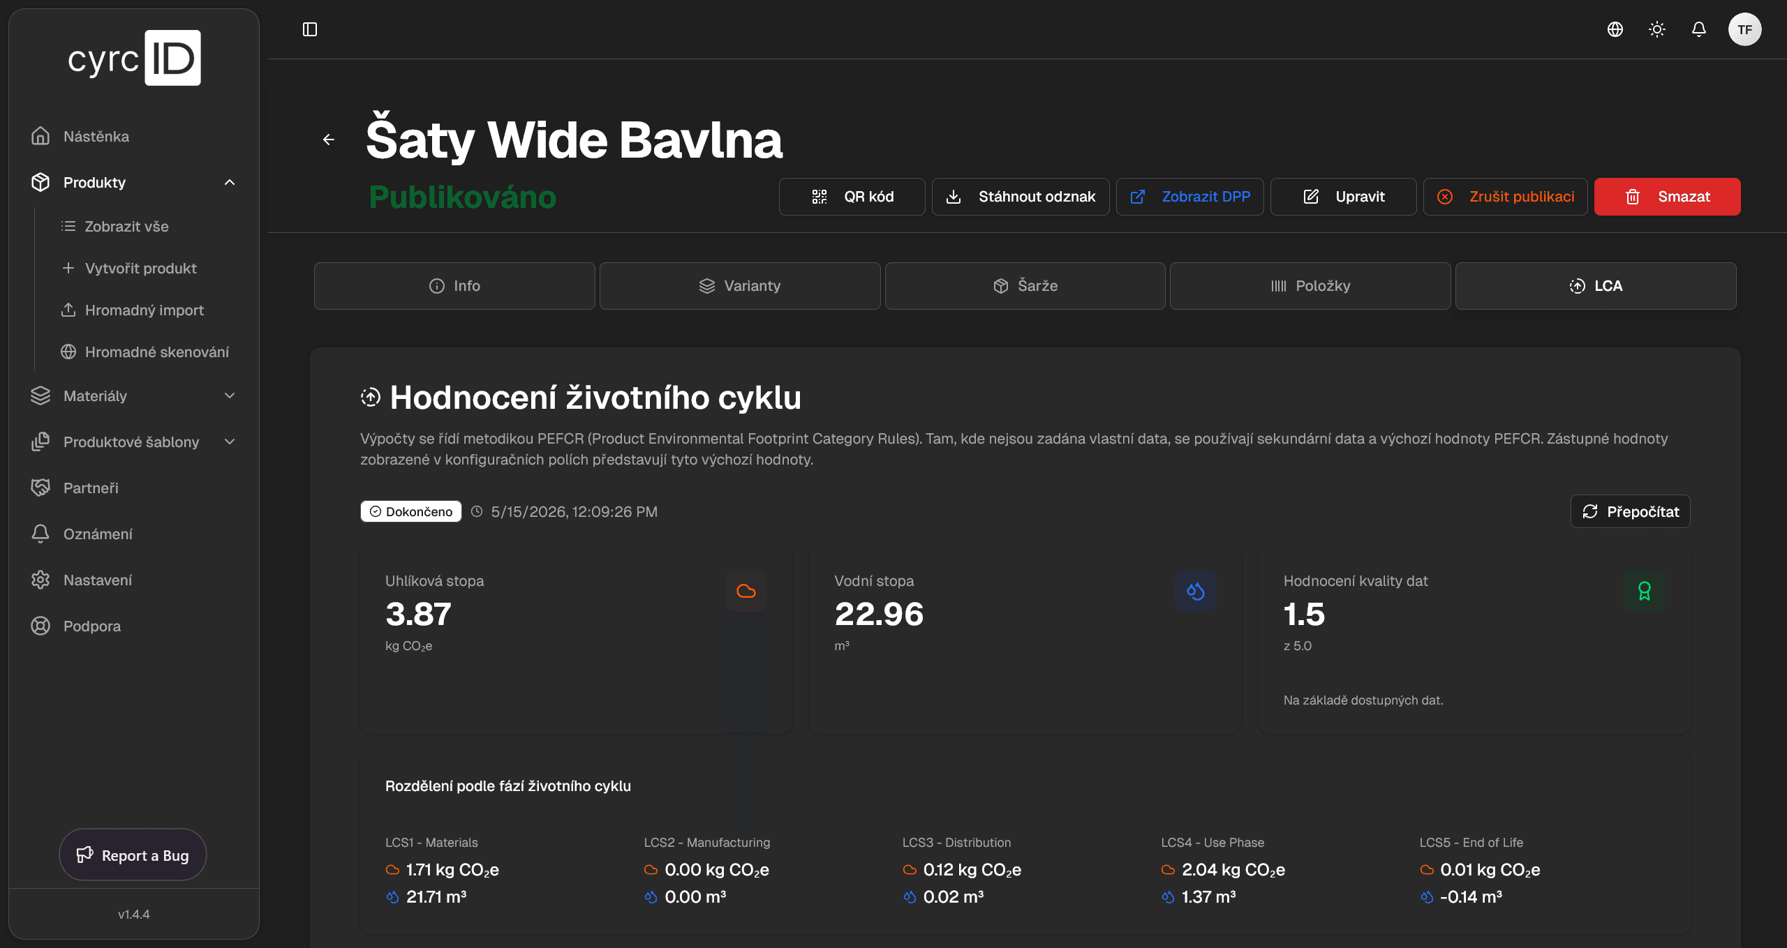1787x948 pixels.
Task: Click the cloud icon for LCS4 - Use Phase
Action: tap(1169, 870)
